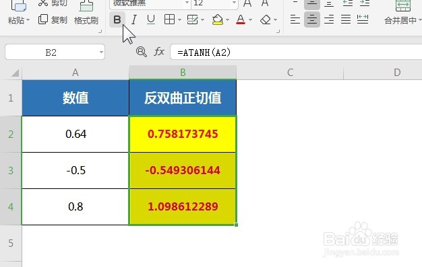422x267 pixels.
Task: Open the Name Box dropdown arrow
Action: coord(101,52)
